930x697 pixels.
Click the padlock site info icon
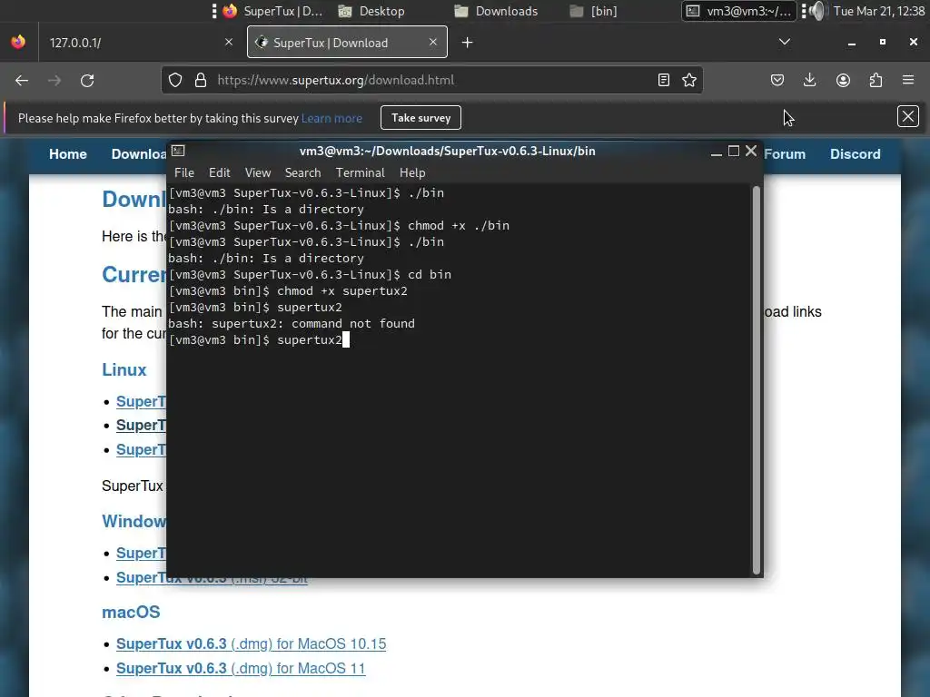point(201,80)
